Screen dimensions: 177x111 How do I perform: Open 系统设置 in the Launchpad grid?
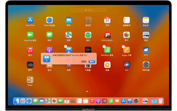(x=146, y=65)
